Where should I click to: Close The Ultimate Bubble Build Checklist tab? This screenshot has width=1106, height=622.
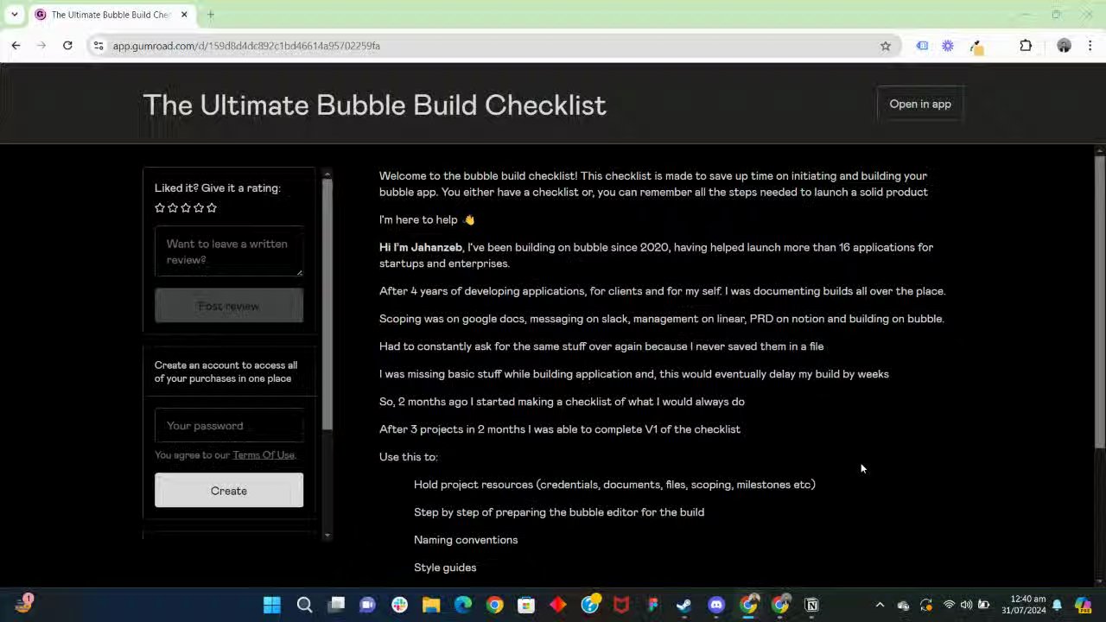(x=183, y=15)
